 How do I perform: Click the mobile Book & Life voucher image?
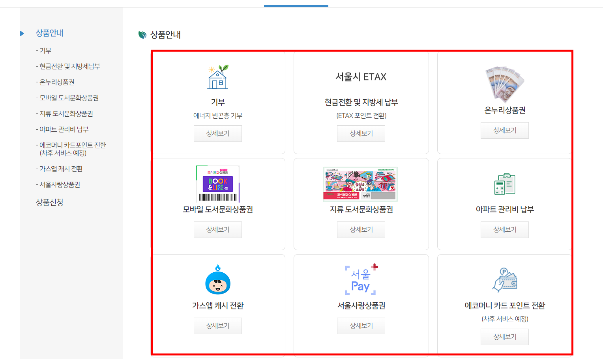[x=218, y=184]
